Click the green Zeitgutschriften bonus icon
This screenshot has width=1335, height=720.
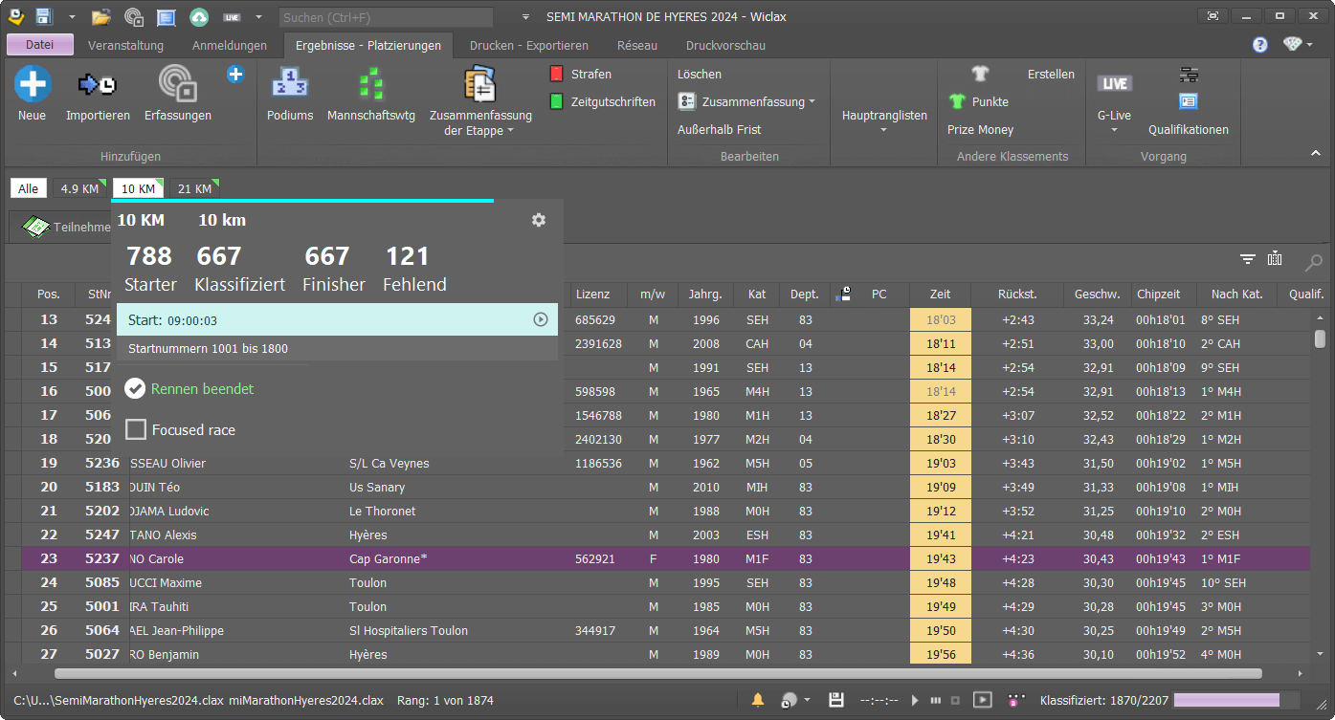[x=556, y=101]
